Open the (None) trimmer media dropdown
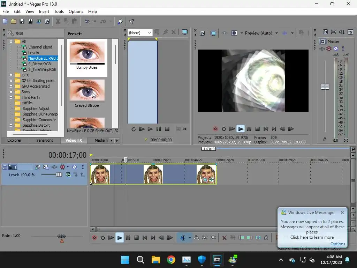The width and height of the screenshot is (357, 268). (140, 33)
